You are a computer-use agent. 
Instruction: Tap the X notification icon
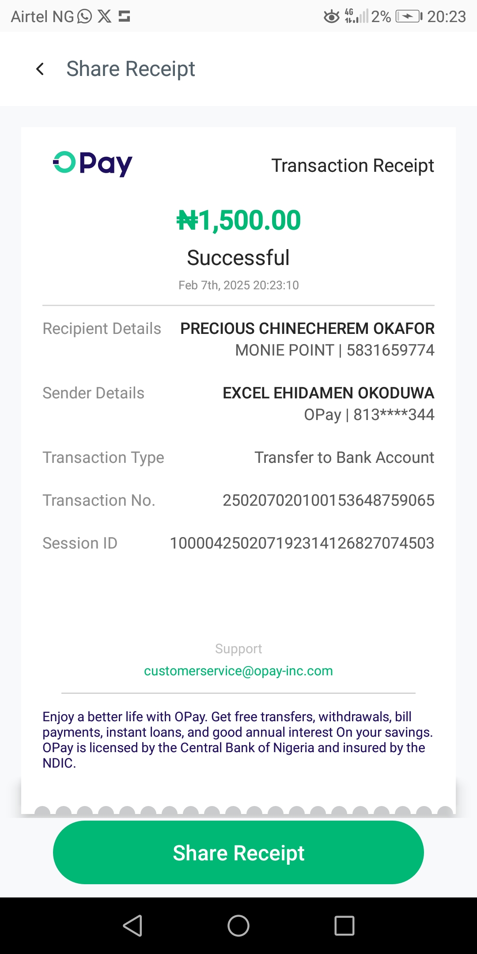point(105,17)
